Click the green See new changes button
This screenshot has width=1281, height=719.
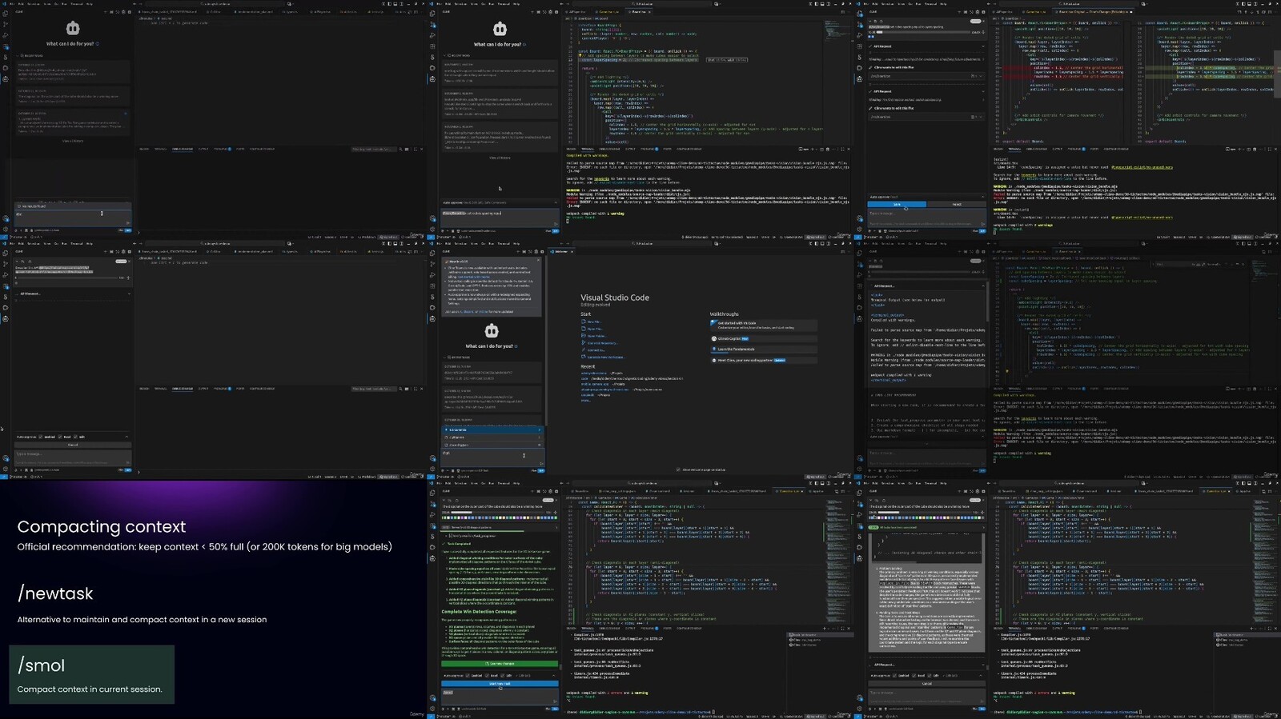point(500,664)
